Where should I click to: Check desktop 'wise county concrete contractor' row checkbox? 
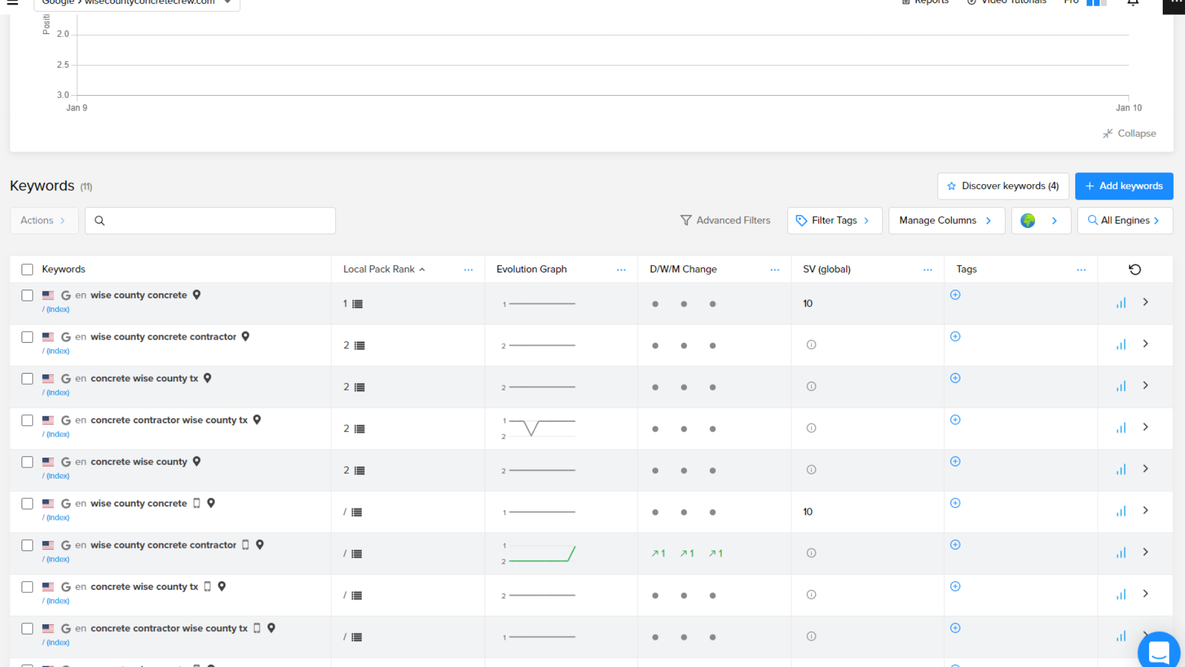coord(27,337)
